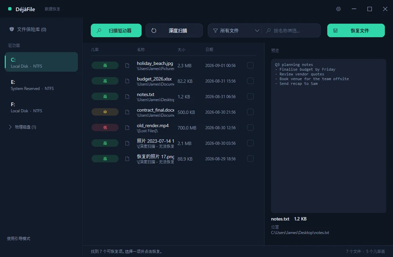Sort by 日期 column header
This screenshot has width=393, height=257.
click(209, 50)
